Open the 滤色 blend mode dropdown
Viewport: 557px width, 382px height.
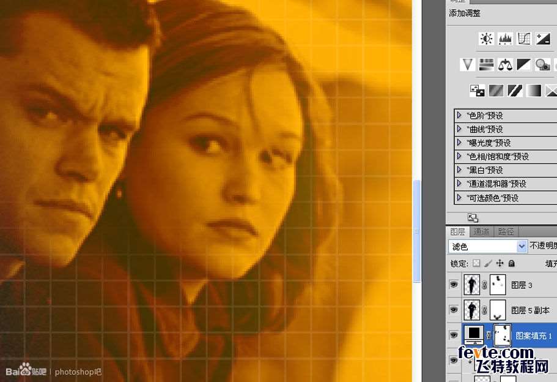(487, 246)
